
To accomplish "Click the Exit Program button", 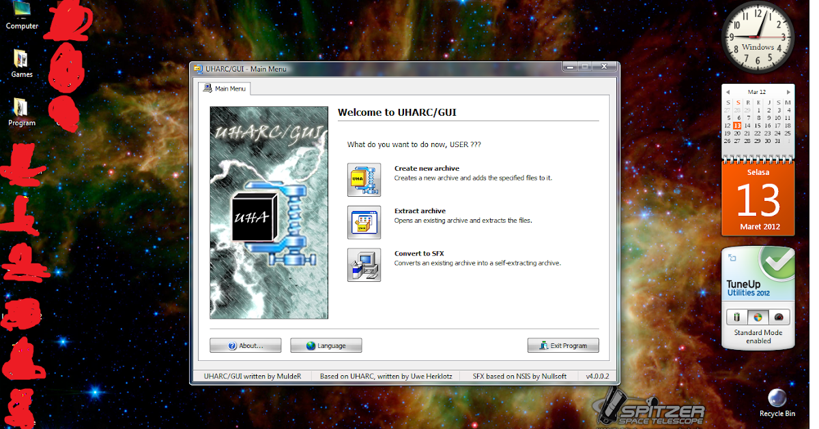I will coord(563,346).
